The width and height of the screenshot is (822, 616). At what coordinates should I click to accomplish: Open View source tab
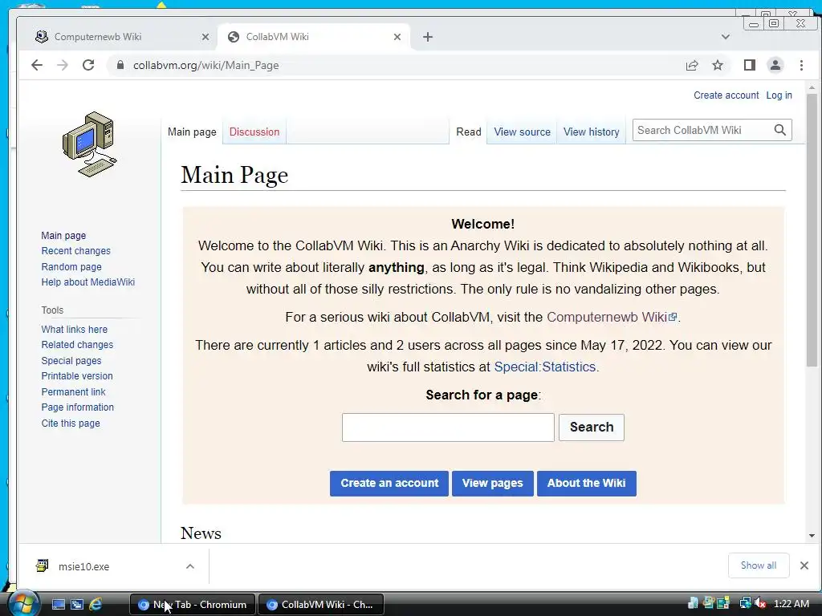tap(522, 132)
